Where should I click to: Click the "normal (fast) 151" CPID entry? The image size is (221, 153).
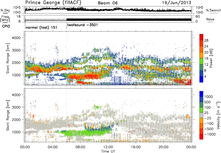41,27
